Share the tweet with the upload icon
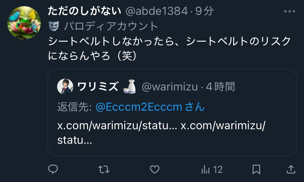 click(x=291, y=169)
